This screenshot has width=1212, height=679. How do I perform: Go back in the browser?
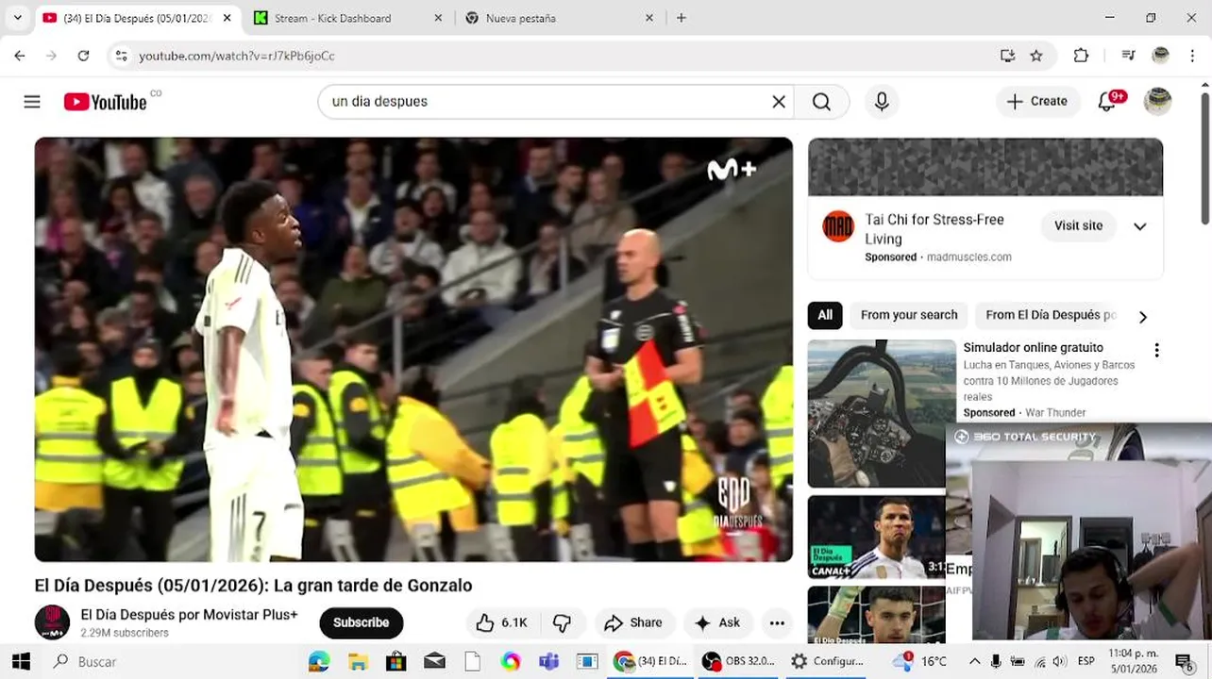coord(20,56)
